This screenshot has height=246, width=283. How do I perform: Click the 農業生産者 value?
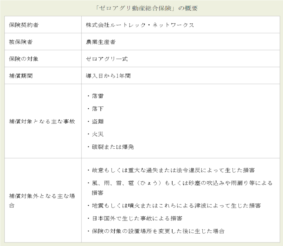pos(101,42)
